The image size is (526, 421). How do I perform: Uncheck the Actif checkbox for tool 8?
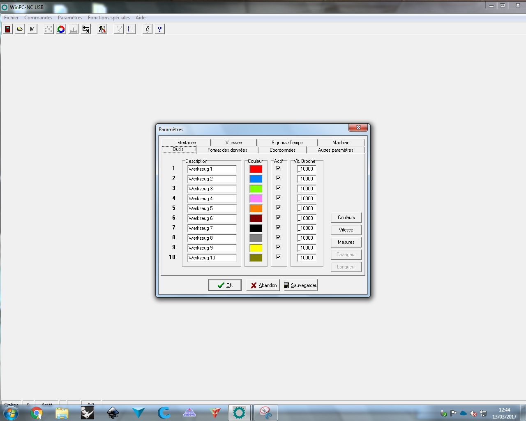click(x=278, y=237)
